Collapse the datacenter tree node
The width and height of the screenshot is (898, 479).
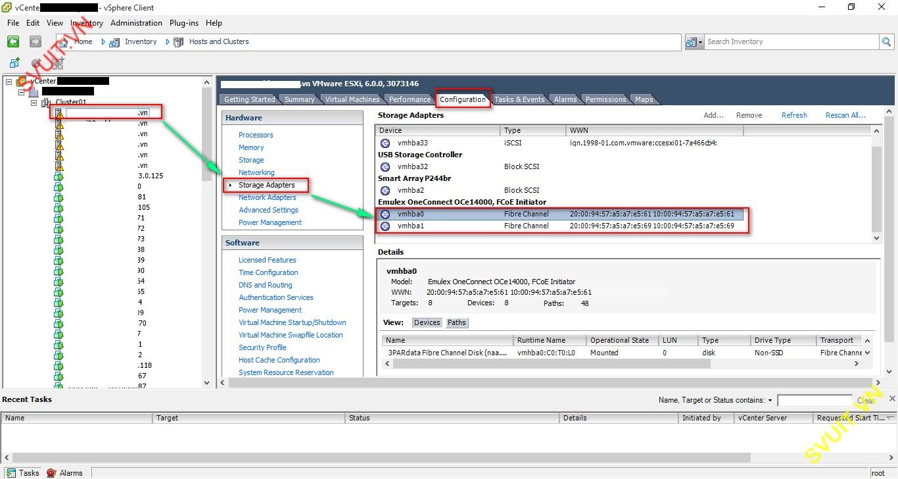click(x=21, y=92)
